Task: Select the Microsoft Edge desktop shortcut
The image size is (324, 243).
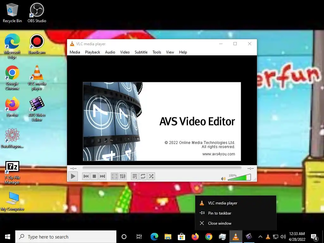Action: (x=12, y=46)
